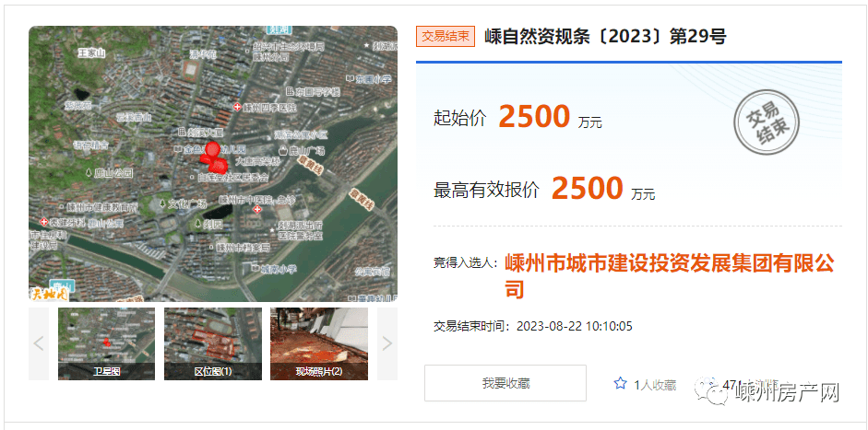Click the star favorite icon

[621, 383]
